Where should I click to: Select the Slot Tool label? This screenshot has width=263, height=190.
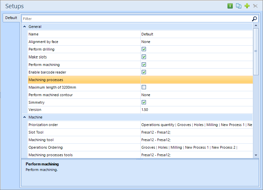pos(36,132)
